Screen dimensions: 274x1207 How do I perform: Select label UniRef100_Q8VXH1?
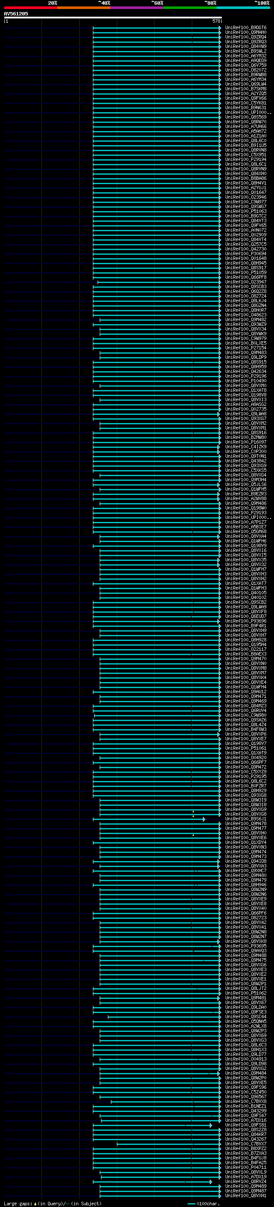click(245, 1195)
